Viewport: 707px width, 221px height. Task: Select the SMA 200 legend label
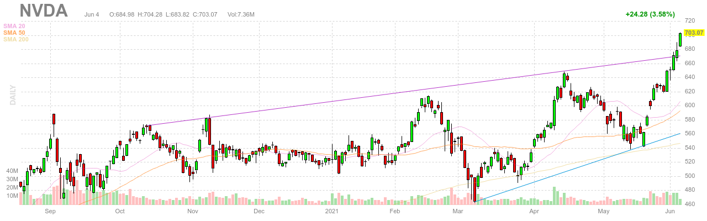pyautogui.click(x=15, y=39)
